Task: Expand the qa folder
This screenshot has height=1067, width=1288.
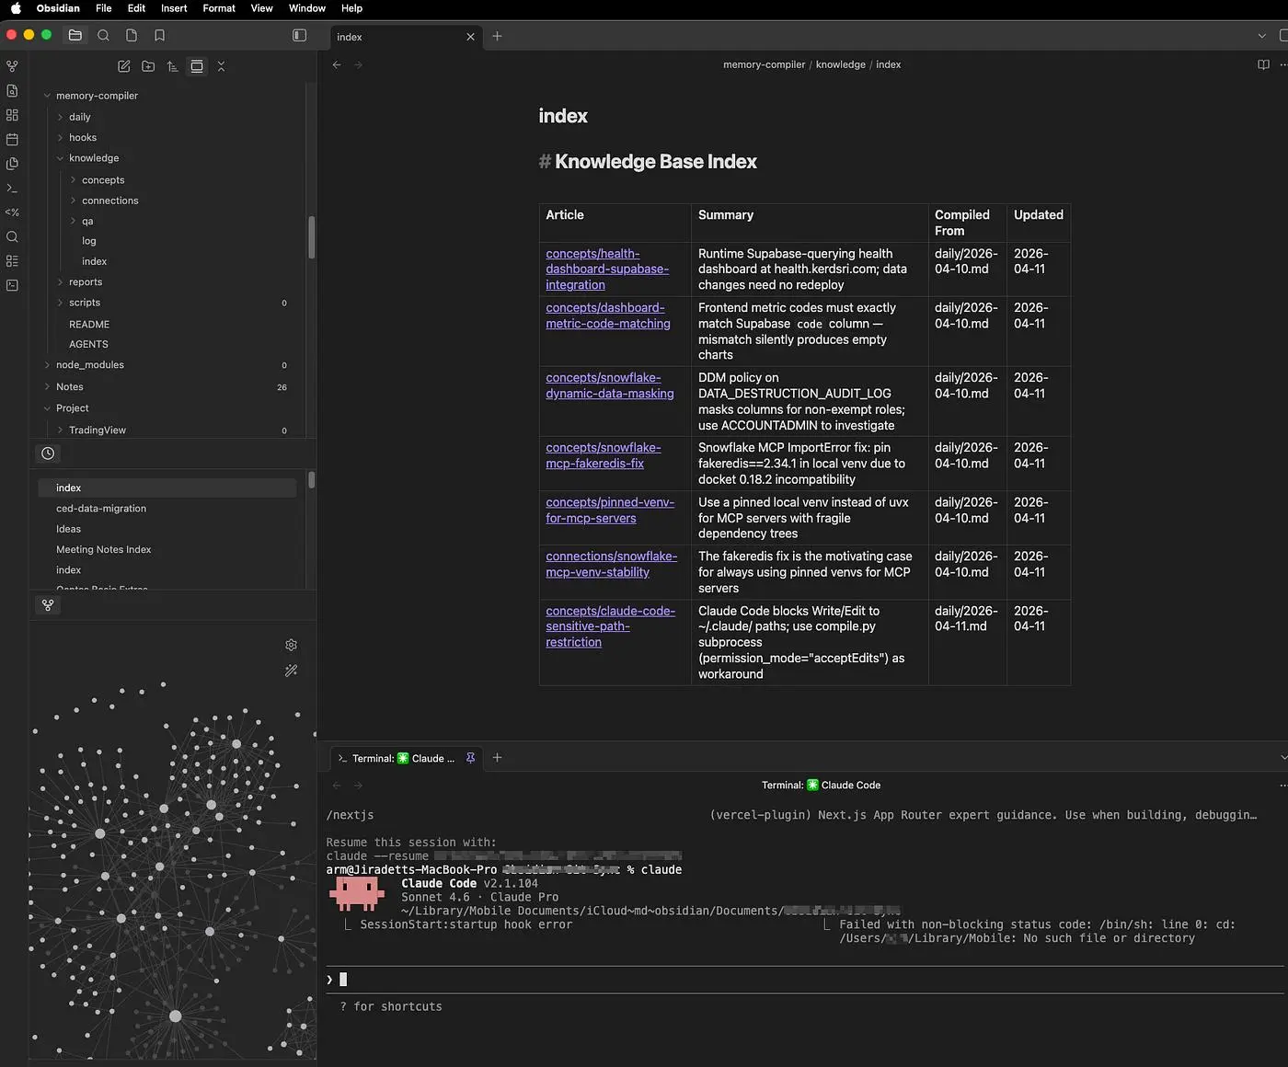Action: pos(74,221)
